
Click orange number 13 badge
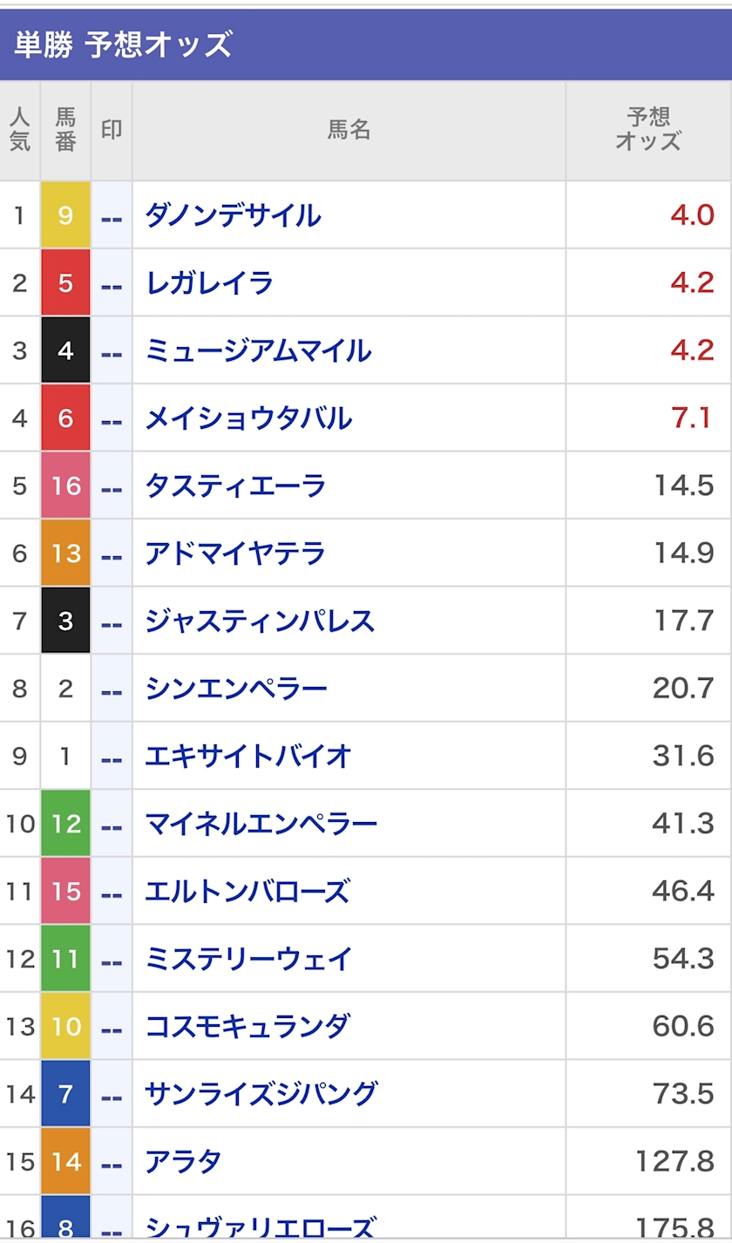click(x=65, y=553)
